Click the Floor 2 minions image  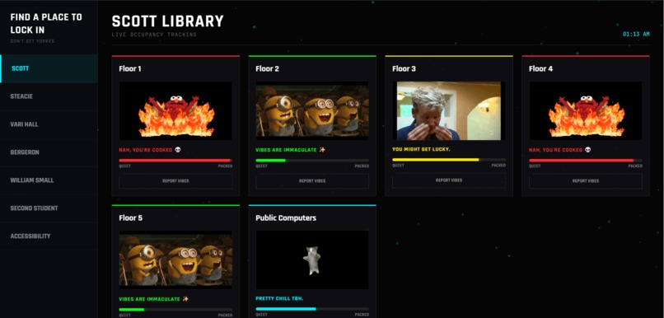tap(312, 111)
